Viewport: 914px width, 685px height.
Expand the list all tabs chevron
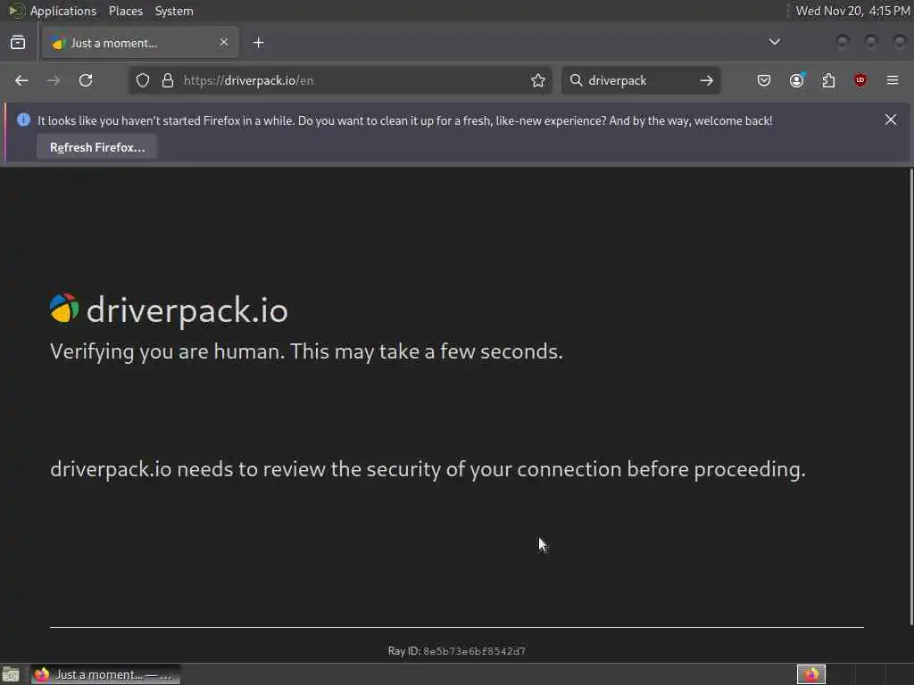click(x=775, y=42)
